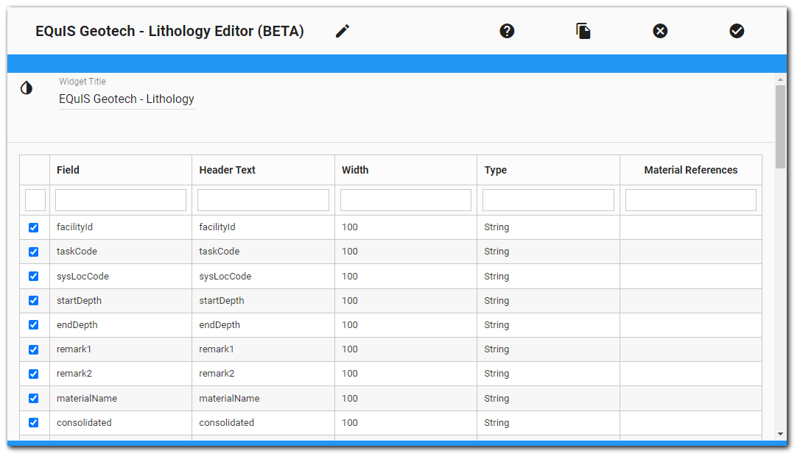This screenshot has height=459, width=800.
Task: Uncheck the facilityId row checkbox
Action: [33, 227]
